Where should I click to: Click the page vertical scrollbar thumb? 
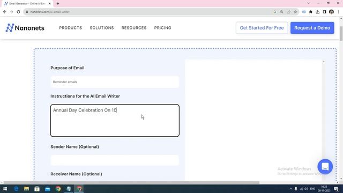tap(341, 33)
